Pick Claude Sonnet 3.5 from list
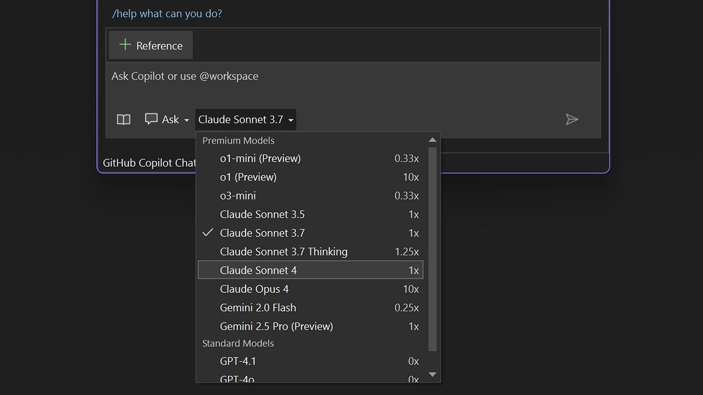 [x=311, y=215]
